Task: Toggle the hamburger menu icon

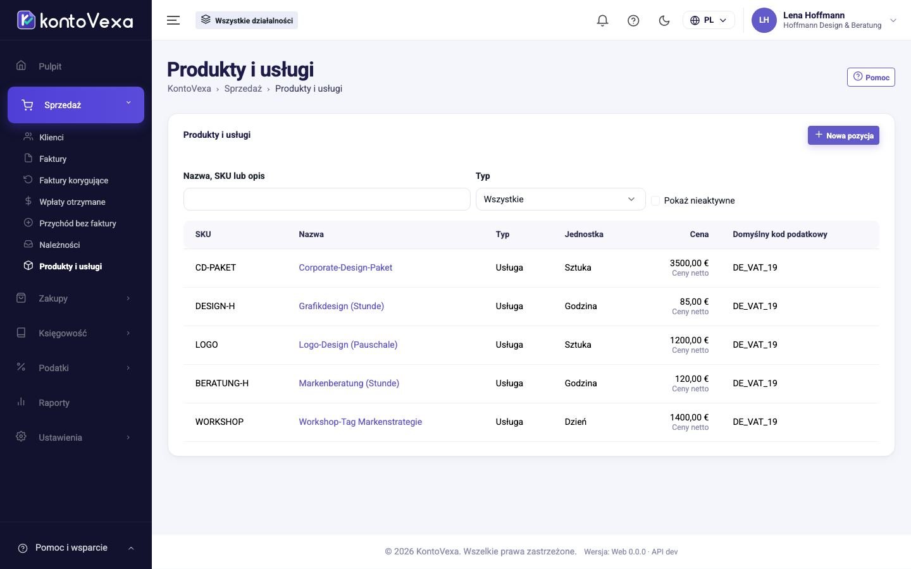Action: [x=173, y=20]
